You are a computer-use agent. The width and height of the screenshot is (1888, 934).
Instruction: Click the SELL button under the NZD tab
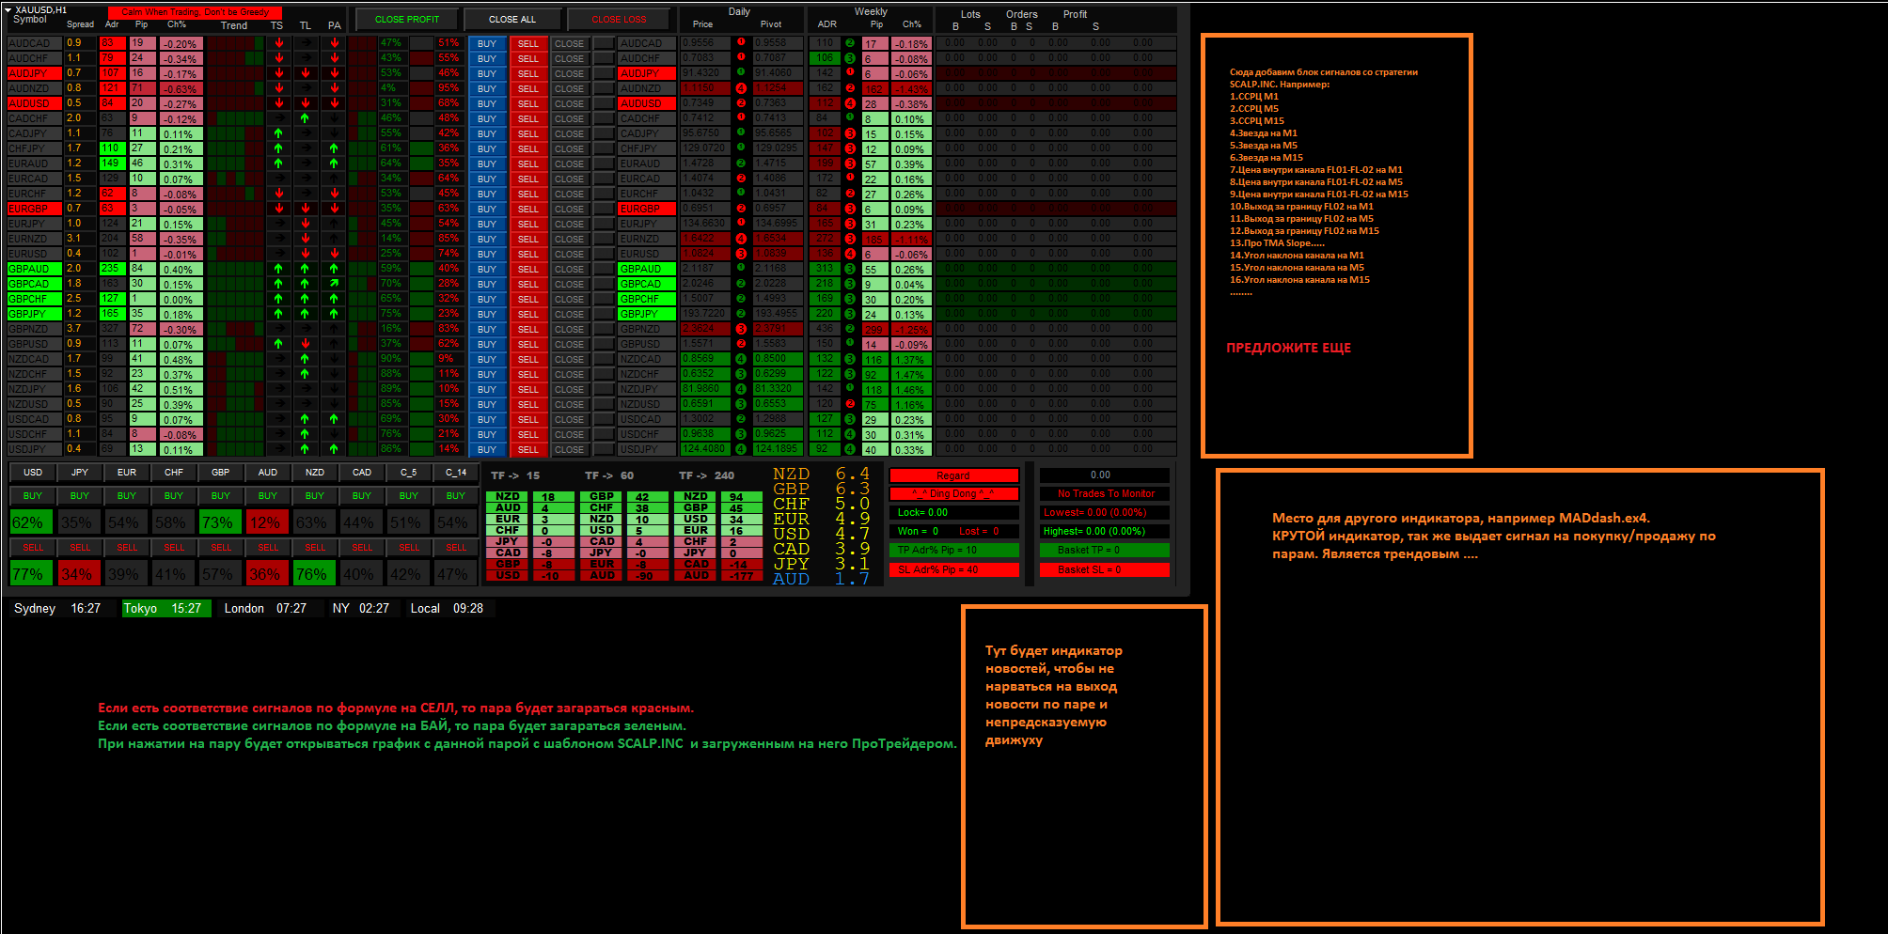pyautogui.click(x=315, y=547)
